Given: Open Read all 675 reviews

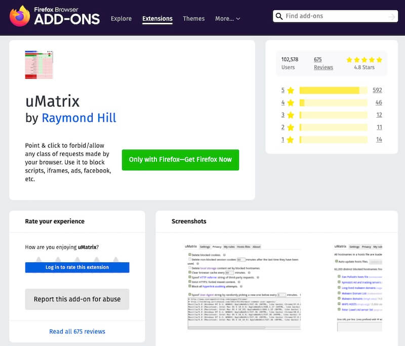Looking at the screenshot, I should click(77, 331).
